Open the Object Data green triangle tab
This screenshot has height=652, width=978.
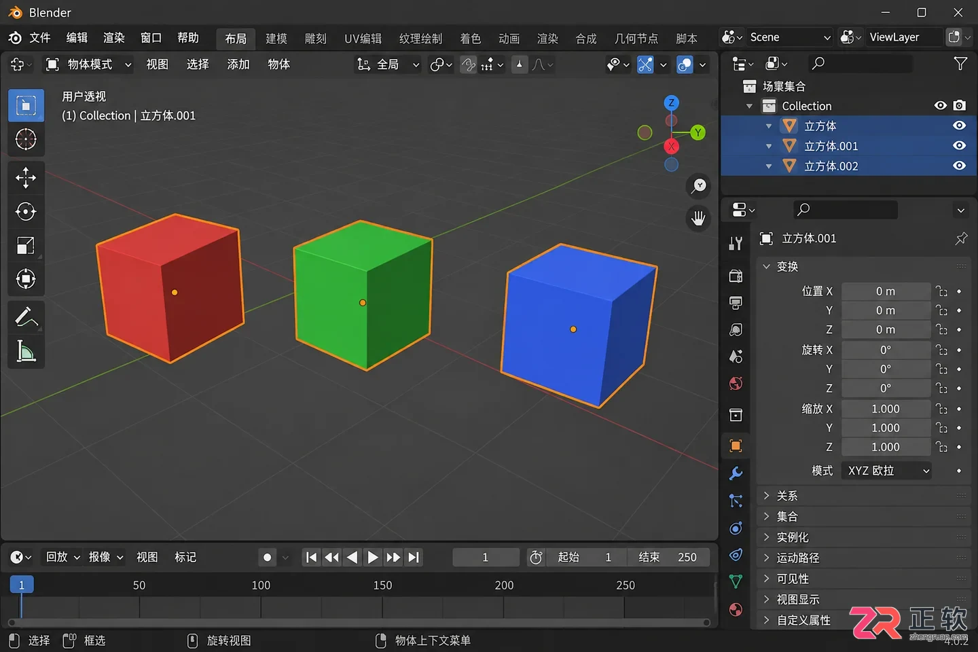(x=736, y=581)
